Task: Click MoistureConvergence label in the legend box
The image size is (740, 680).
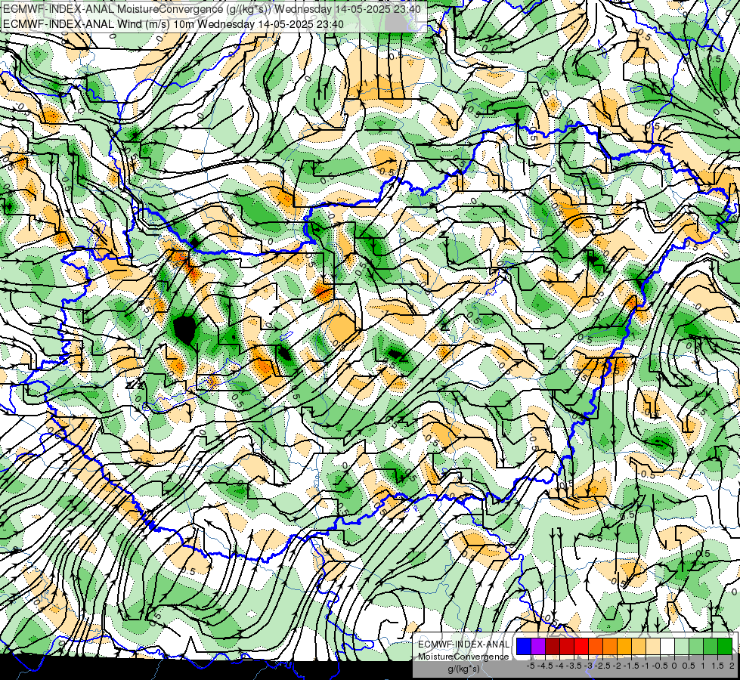Action: [x=463, y=657]
